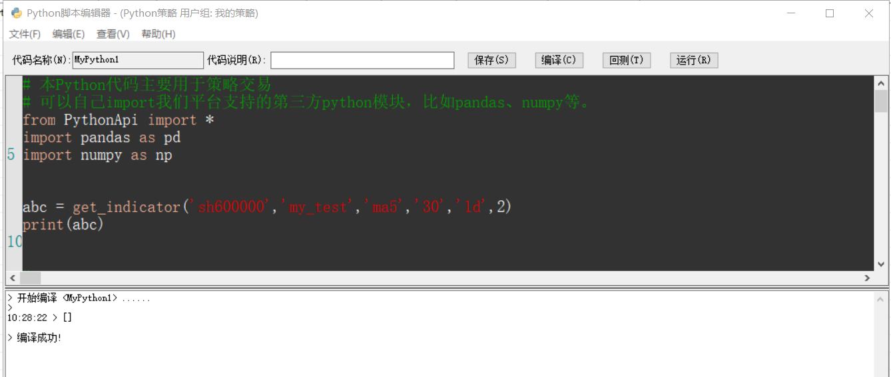891x377 pixels.
Task: Click the output line 开始编译 <MyPython1>
Action: click(79, 298)
